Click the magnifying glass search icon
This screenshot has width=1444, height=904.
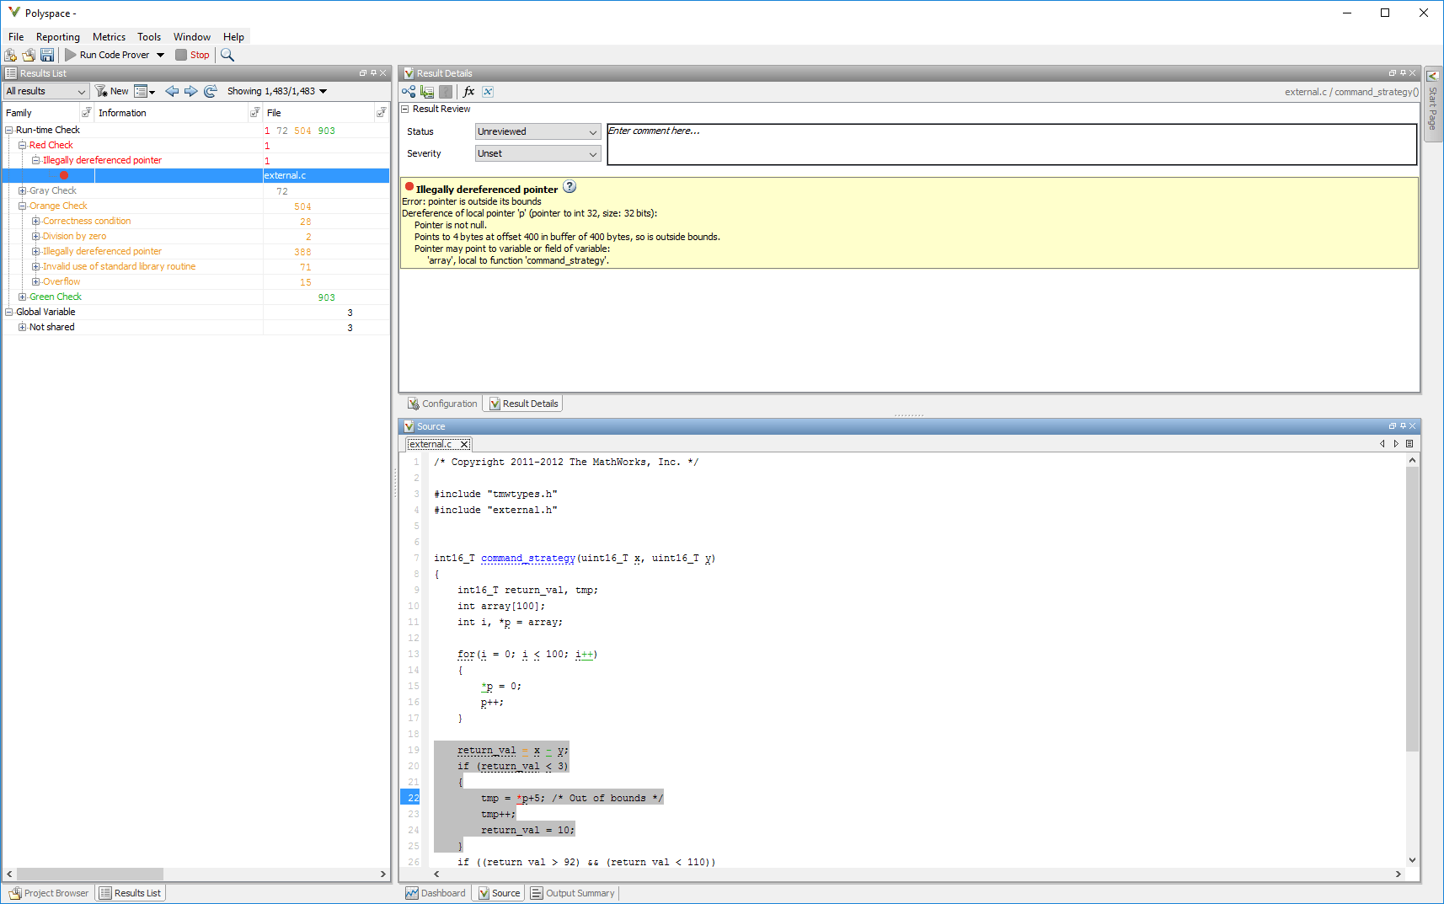point(227,55)
